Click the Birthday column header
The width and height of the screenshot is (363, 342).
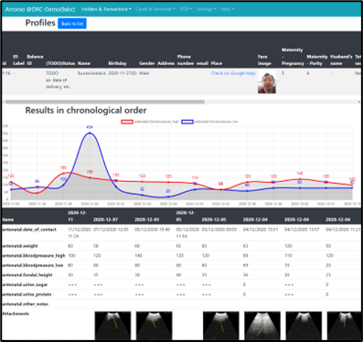click(117, 63)
